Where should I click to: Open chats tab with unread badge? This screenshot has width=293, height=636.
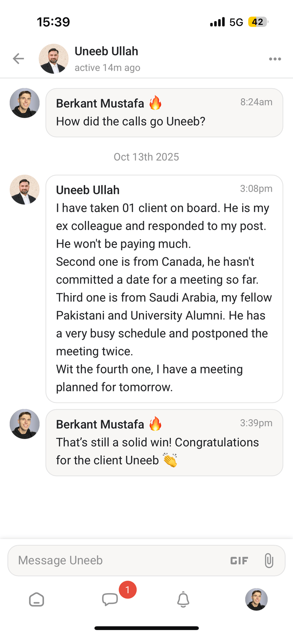coord(110,599)
